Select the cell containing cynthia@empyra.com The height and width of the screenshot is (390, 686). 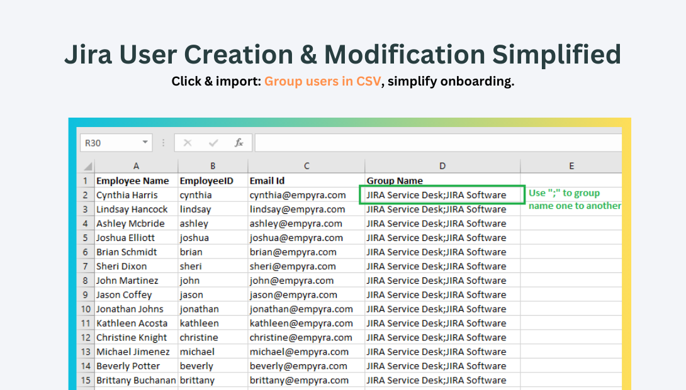(x=306, y=194)
